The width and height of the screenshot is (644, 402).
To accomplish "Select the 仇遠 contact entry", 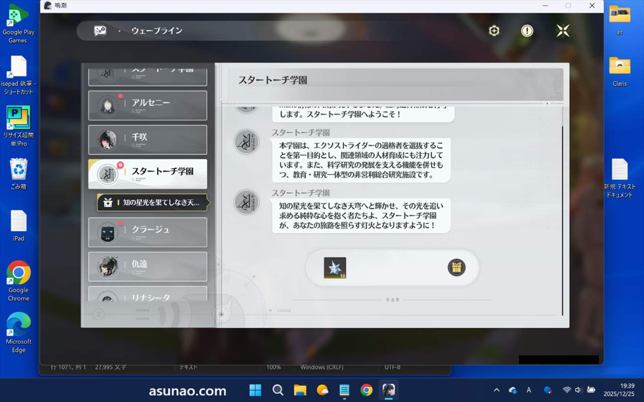I will pos(147,266).
